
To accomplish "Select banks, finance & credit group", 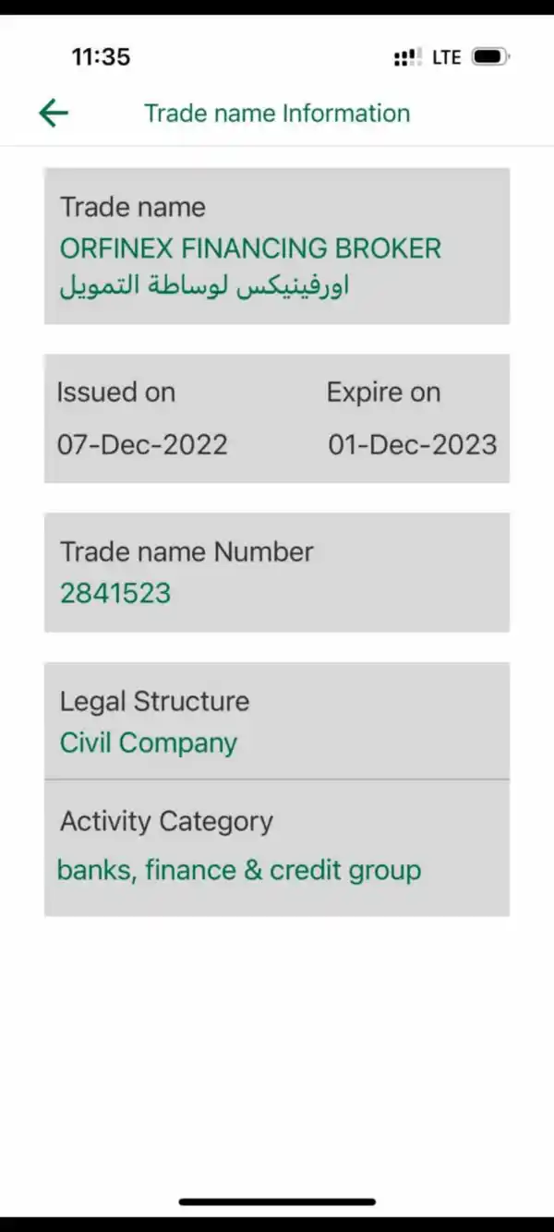I will coord(239,870).
